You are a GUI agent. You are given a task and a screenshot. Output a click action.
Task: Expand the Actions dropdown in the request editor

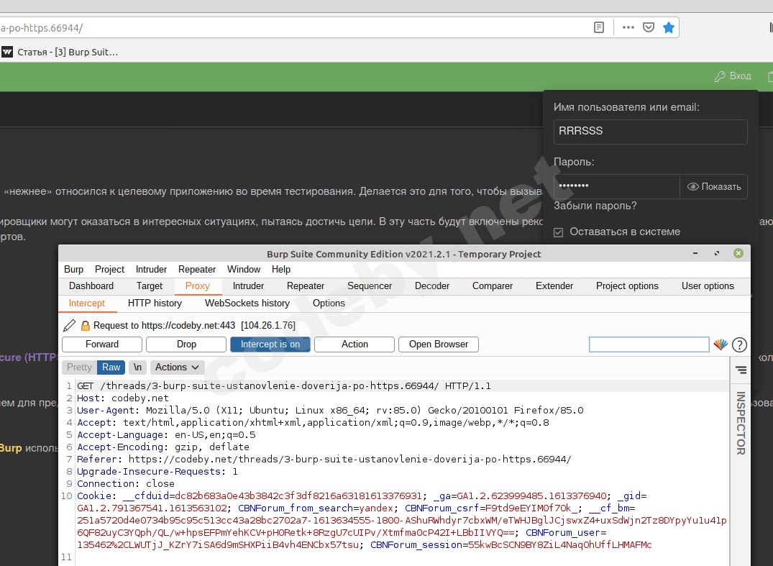[x=177, y=368]
